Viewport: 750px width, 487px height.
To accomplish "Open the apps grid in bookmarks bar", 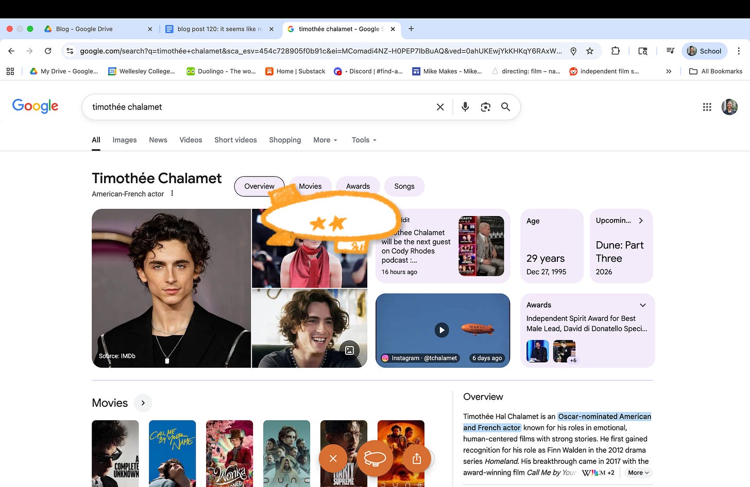I will [10, 71].
